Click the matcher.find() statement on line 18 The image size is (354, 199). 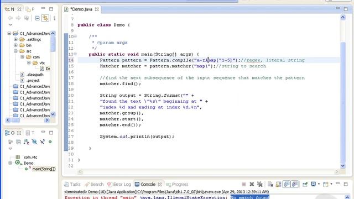pos(121,83)
